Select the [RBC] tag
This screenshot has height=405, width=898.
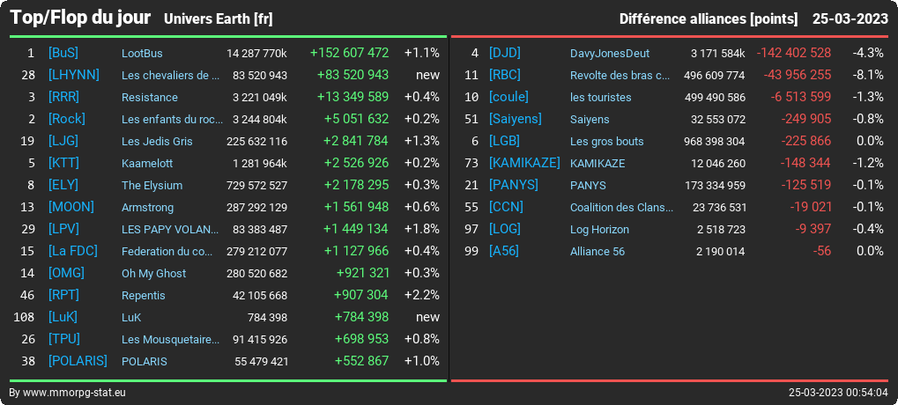(505, 75)
